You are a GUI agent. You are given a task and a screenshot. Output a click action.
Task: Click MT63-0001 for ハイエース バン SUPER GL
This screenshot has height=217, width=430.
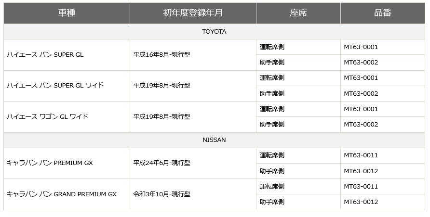(361, 47)
